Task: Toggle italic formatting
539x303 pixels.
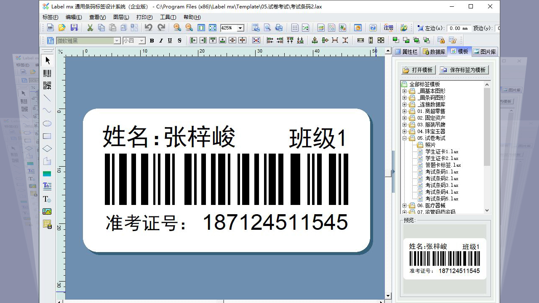Action: [160, 40]
